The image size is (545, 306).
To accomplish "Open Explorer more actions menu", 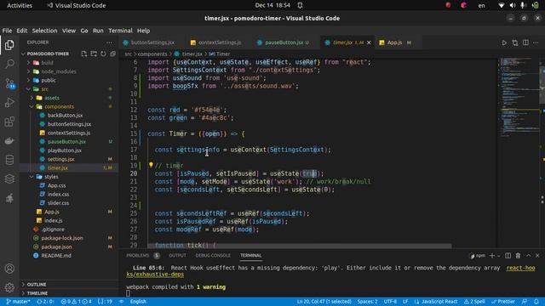I will [x=110, y=42].
